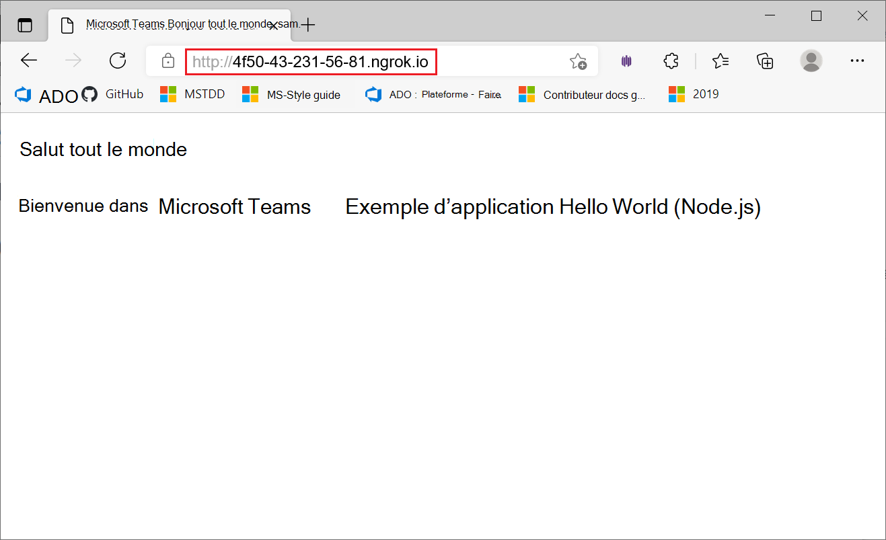The width and height of the screenshot is (886, 540).
Task: Open the Extensions puzzle icon
Action: tap(671, 61)
